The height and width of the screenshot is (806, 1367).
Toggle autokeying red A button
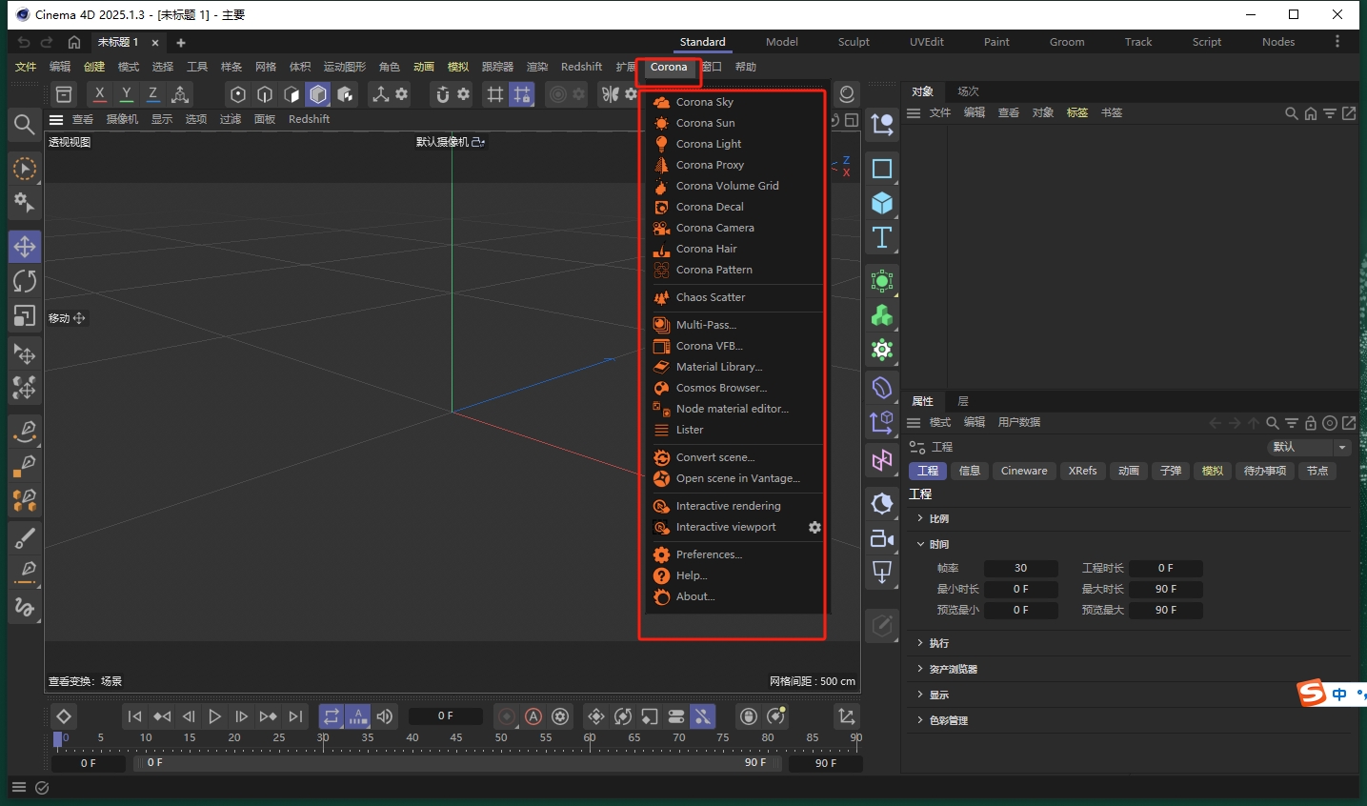(533, 716)
